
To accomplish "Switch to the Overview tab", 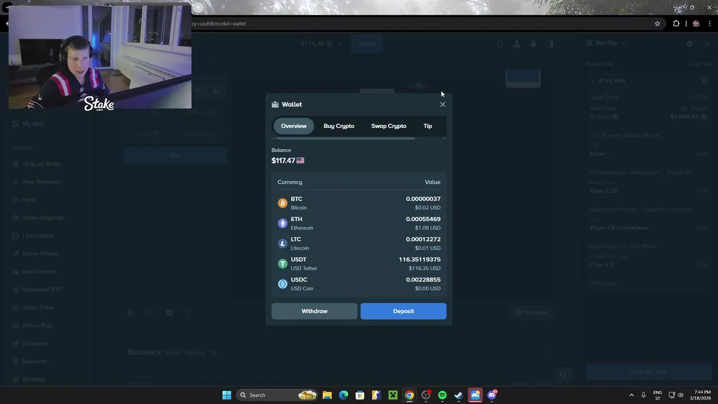I will pyautogui.click(x=294, y=126).
